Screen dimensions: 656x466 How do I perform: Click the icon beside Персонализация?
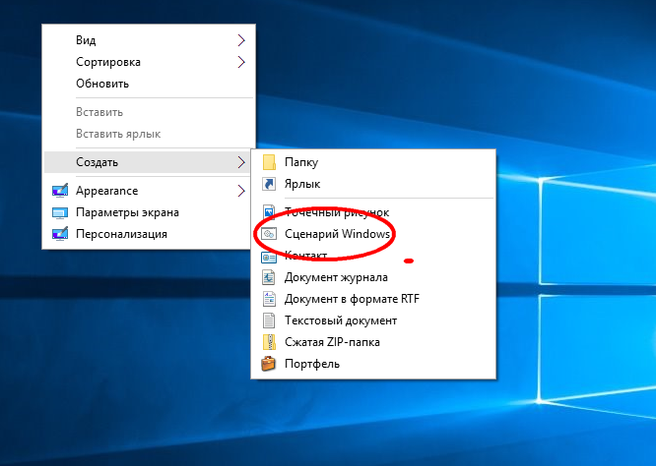click(x=60, y=234)
